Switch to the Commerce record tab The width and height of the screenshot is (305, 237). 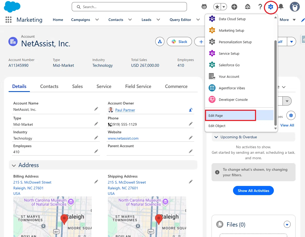tap(176, 86)
